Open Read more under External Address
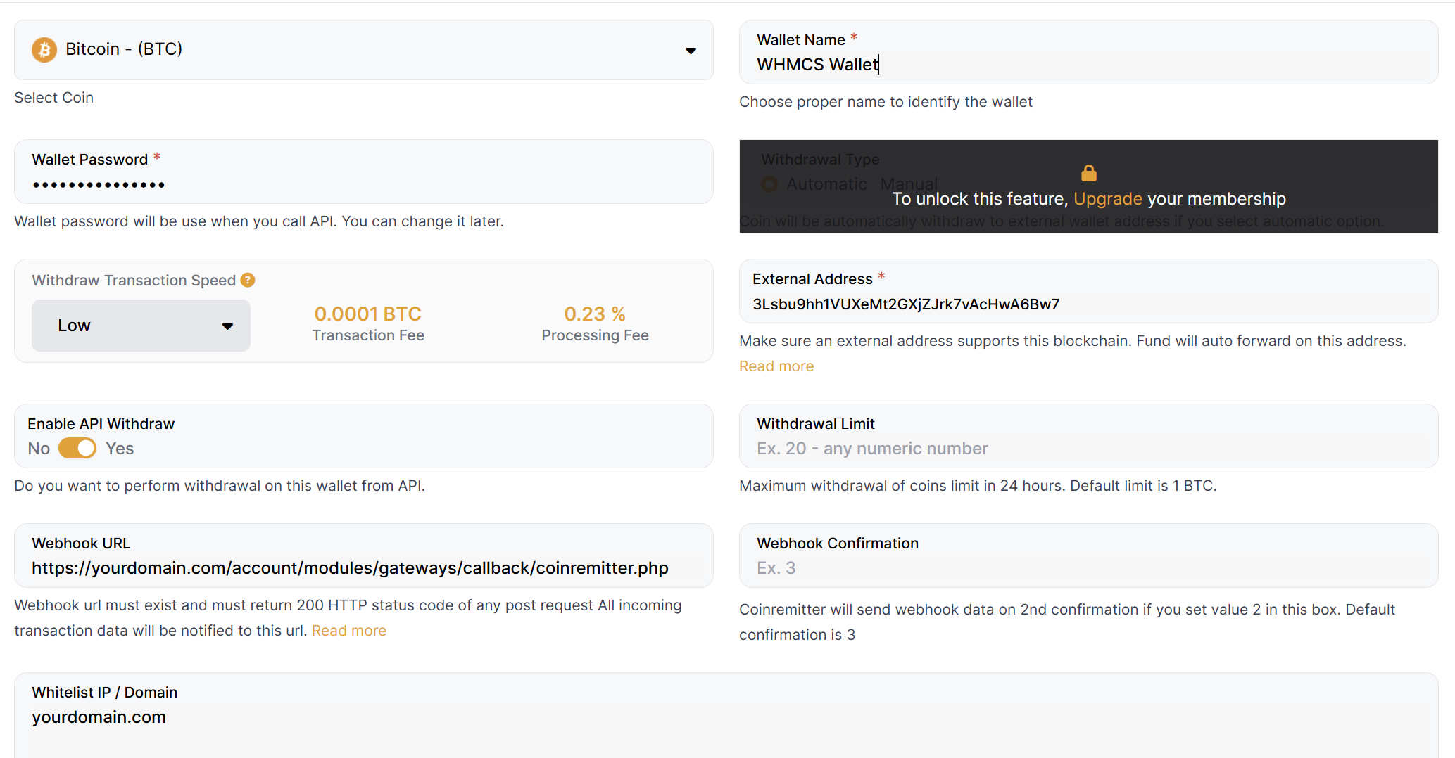Image resolution: width=1455 pixels, height=758 pixels. tap(776, 366)
